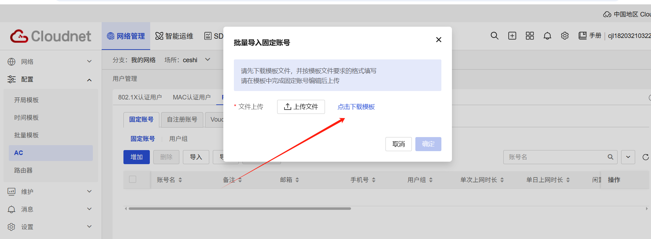Open the 手册 manual book icon
Screen dimensions: 651x239
(582, 36)
